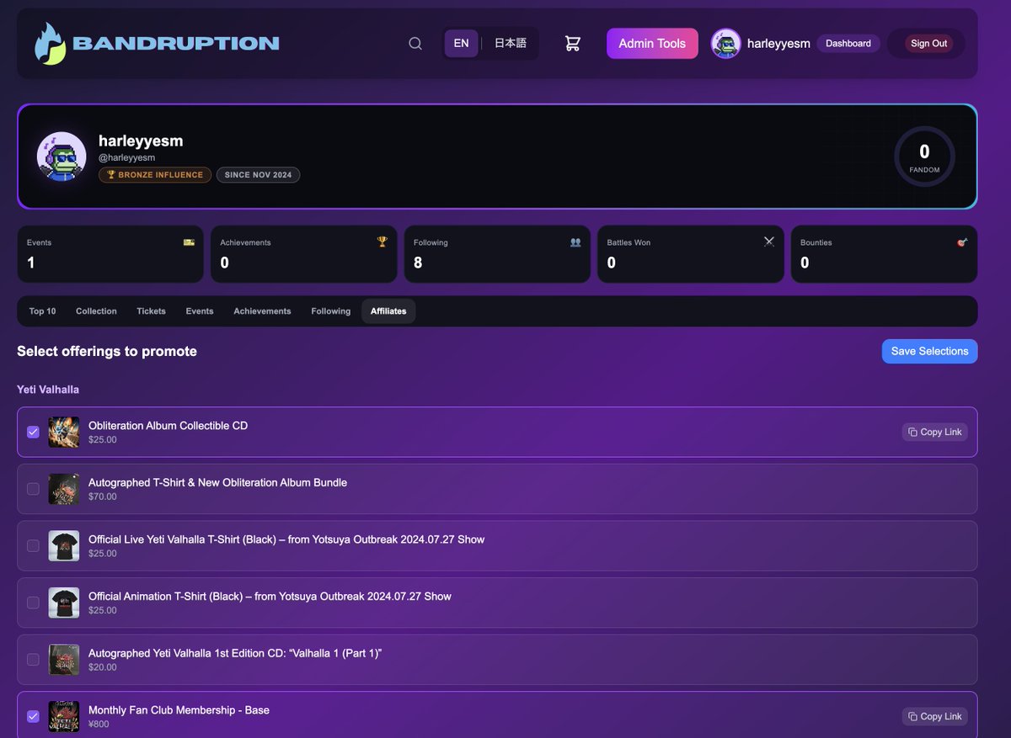Viewport: 1011px width, 738px height.
Task: Click Official Live Yeti Valhalla T-Shirt thumbnail
Action: 64,545
